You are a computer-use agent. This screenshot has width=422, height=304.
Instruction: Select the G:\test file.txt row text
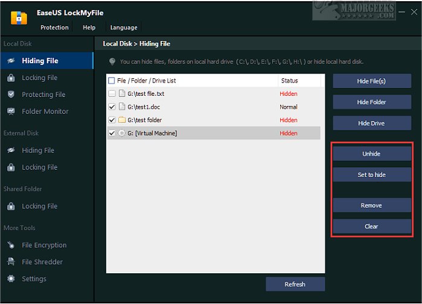pyautogui.click(x=146, y=94)
